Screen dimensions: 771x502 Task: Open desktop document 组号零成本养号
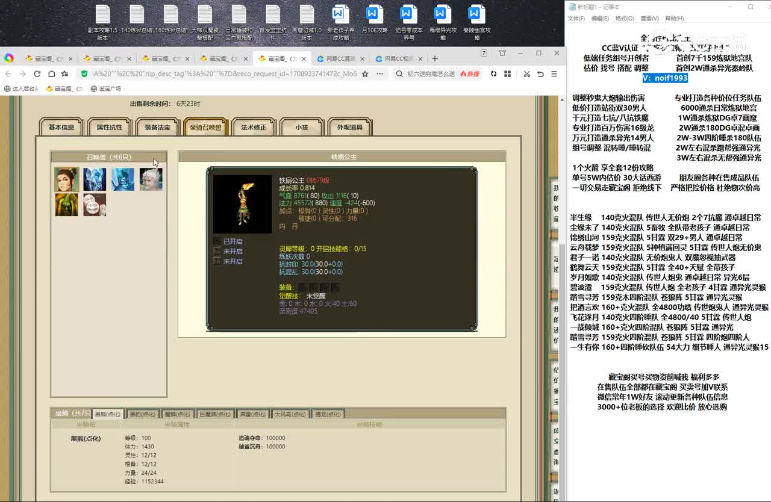(x=409, y=23)
